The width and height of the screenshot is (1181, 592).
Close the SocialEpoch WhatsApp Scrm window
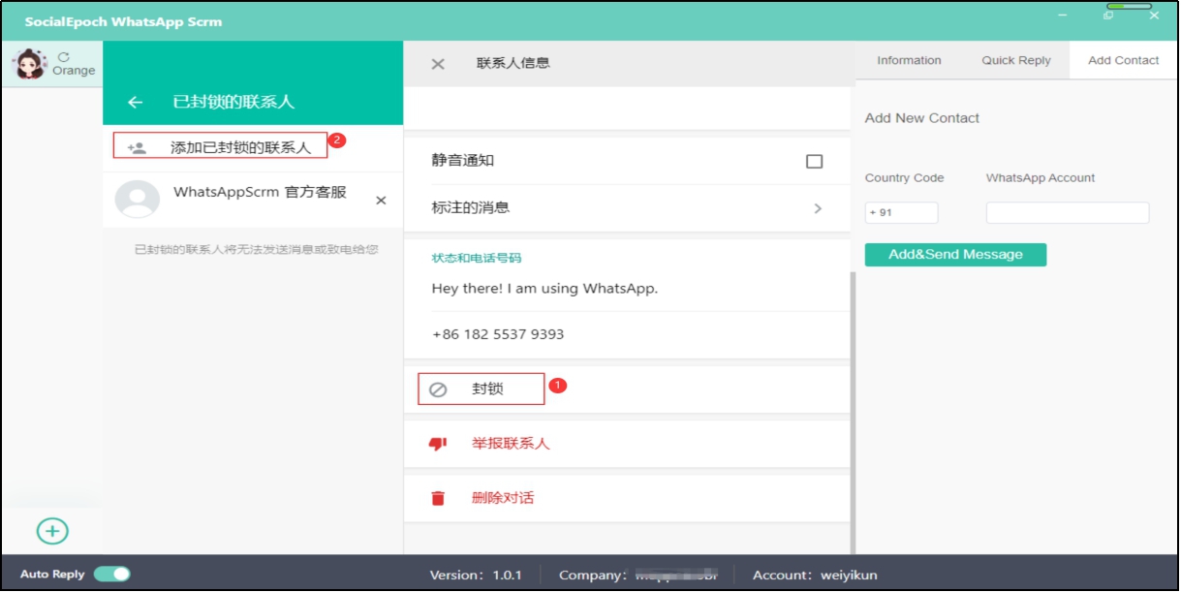tap(1154, 16)
